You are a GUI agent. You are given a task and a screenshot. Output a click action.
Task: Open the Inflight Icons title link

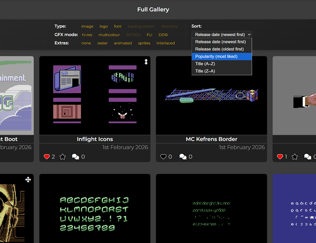95,139
